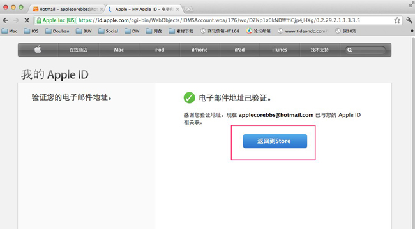Switch to the Hotmail tab

(x=66, y=10)
